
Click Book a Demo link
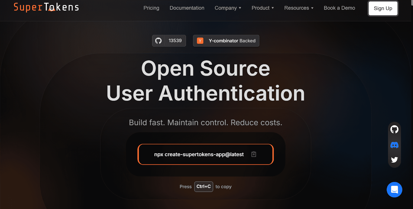click(x=339, y=8)
